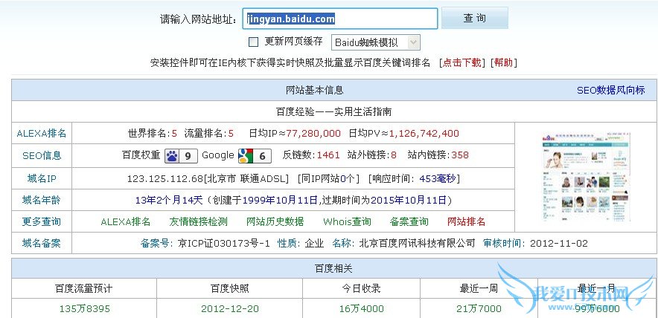
Task: Open SEO数据风向标 link
Action: [610, 90]
